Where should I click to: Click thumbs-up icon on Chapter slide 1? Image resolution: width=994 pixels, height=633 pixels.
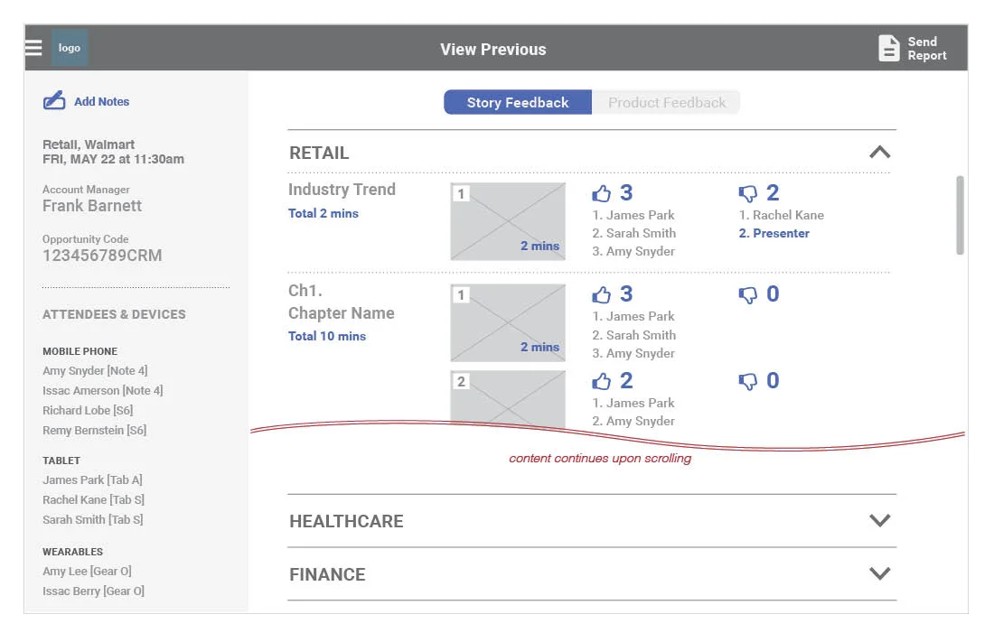[x=602, y=294]
